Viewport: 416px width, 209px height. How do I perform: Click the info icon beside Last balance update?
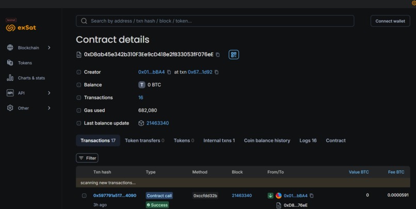(79, 123)
